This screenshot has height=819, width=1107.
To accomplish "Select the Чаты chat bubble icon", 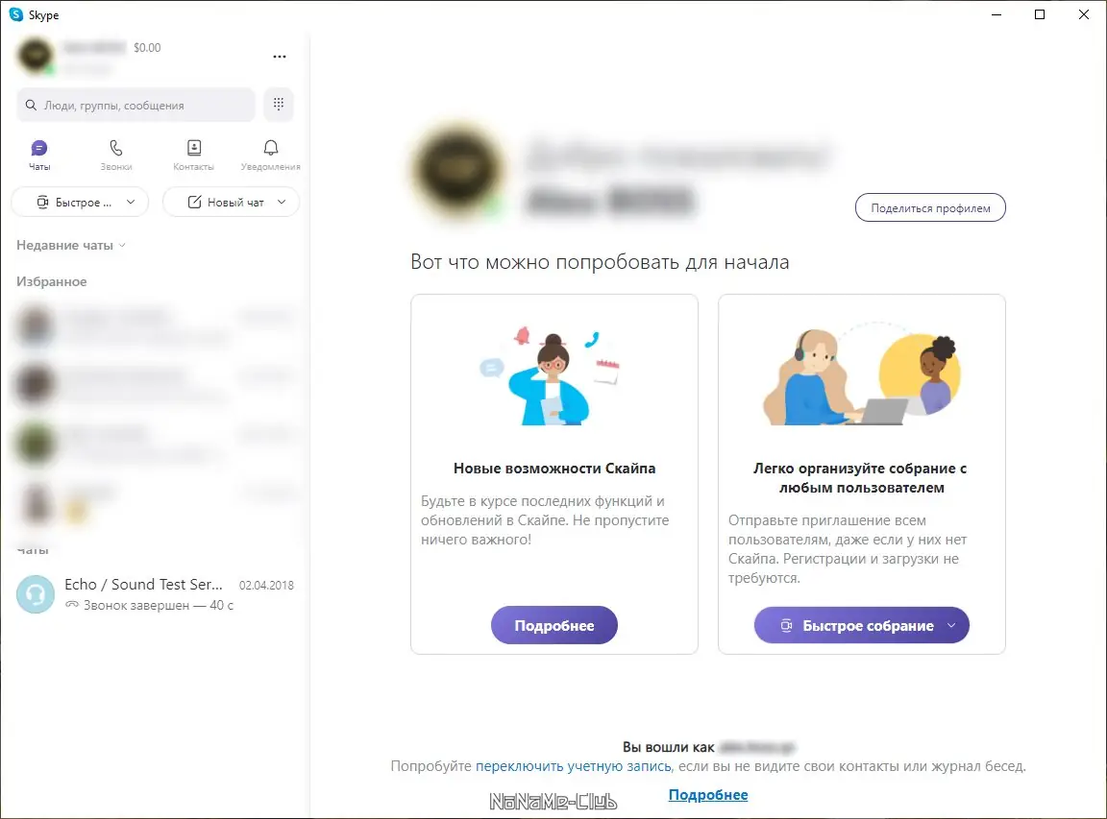I will 39,148.
